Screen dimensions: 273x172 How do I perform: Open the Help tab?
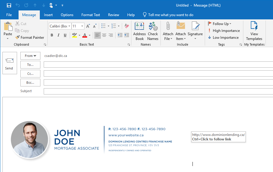pos(131,15)
